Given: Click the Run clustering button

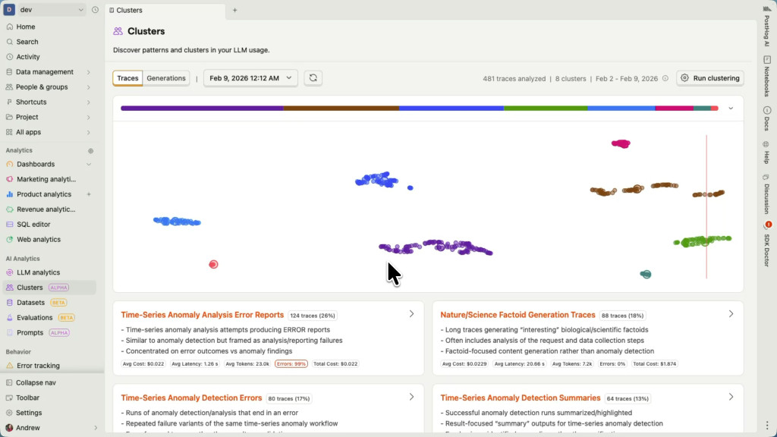Looking at the screenshot, I should click(710, 78).
